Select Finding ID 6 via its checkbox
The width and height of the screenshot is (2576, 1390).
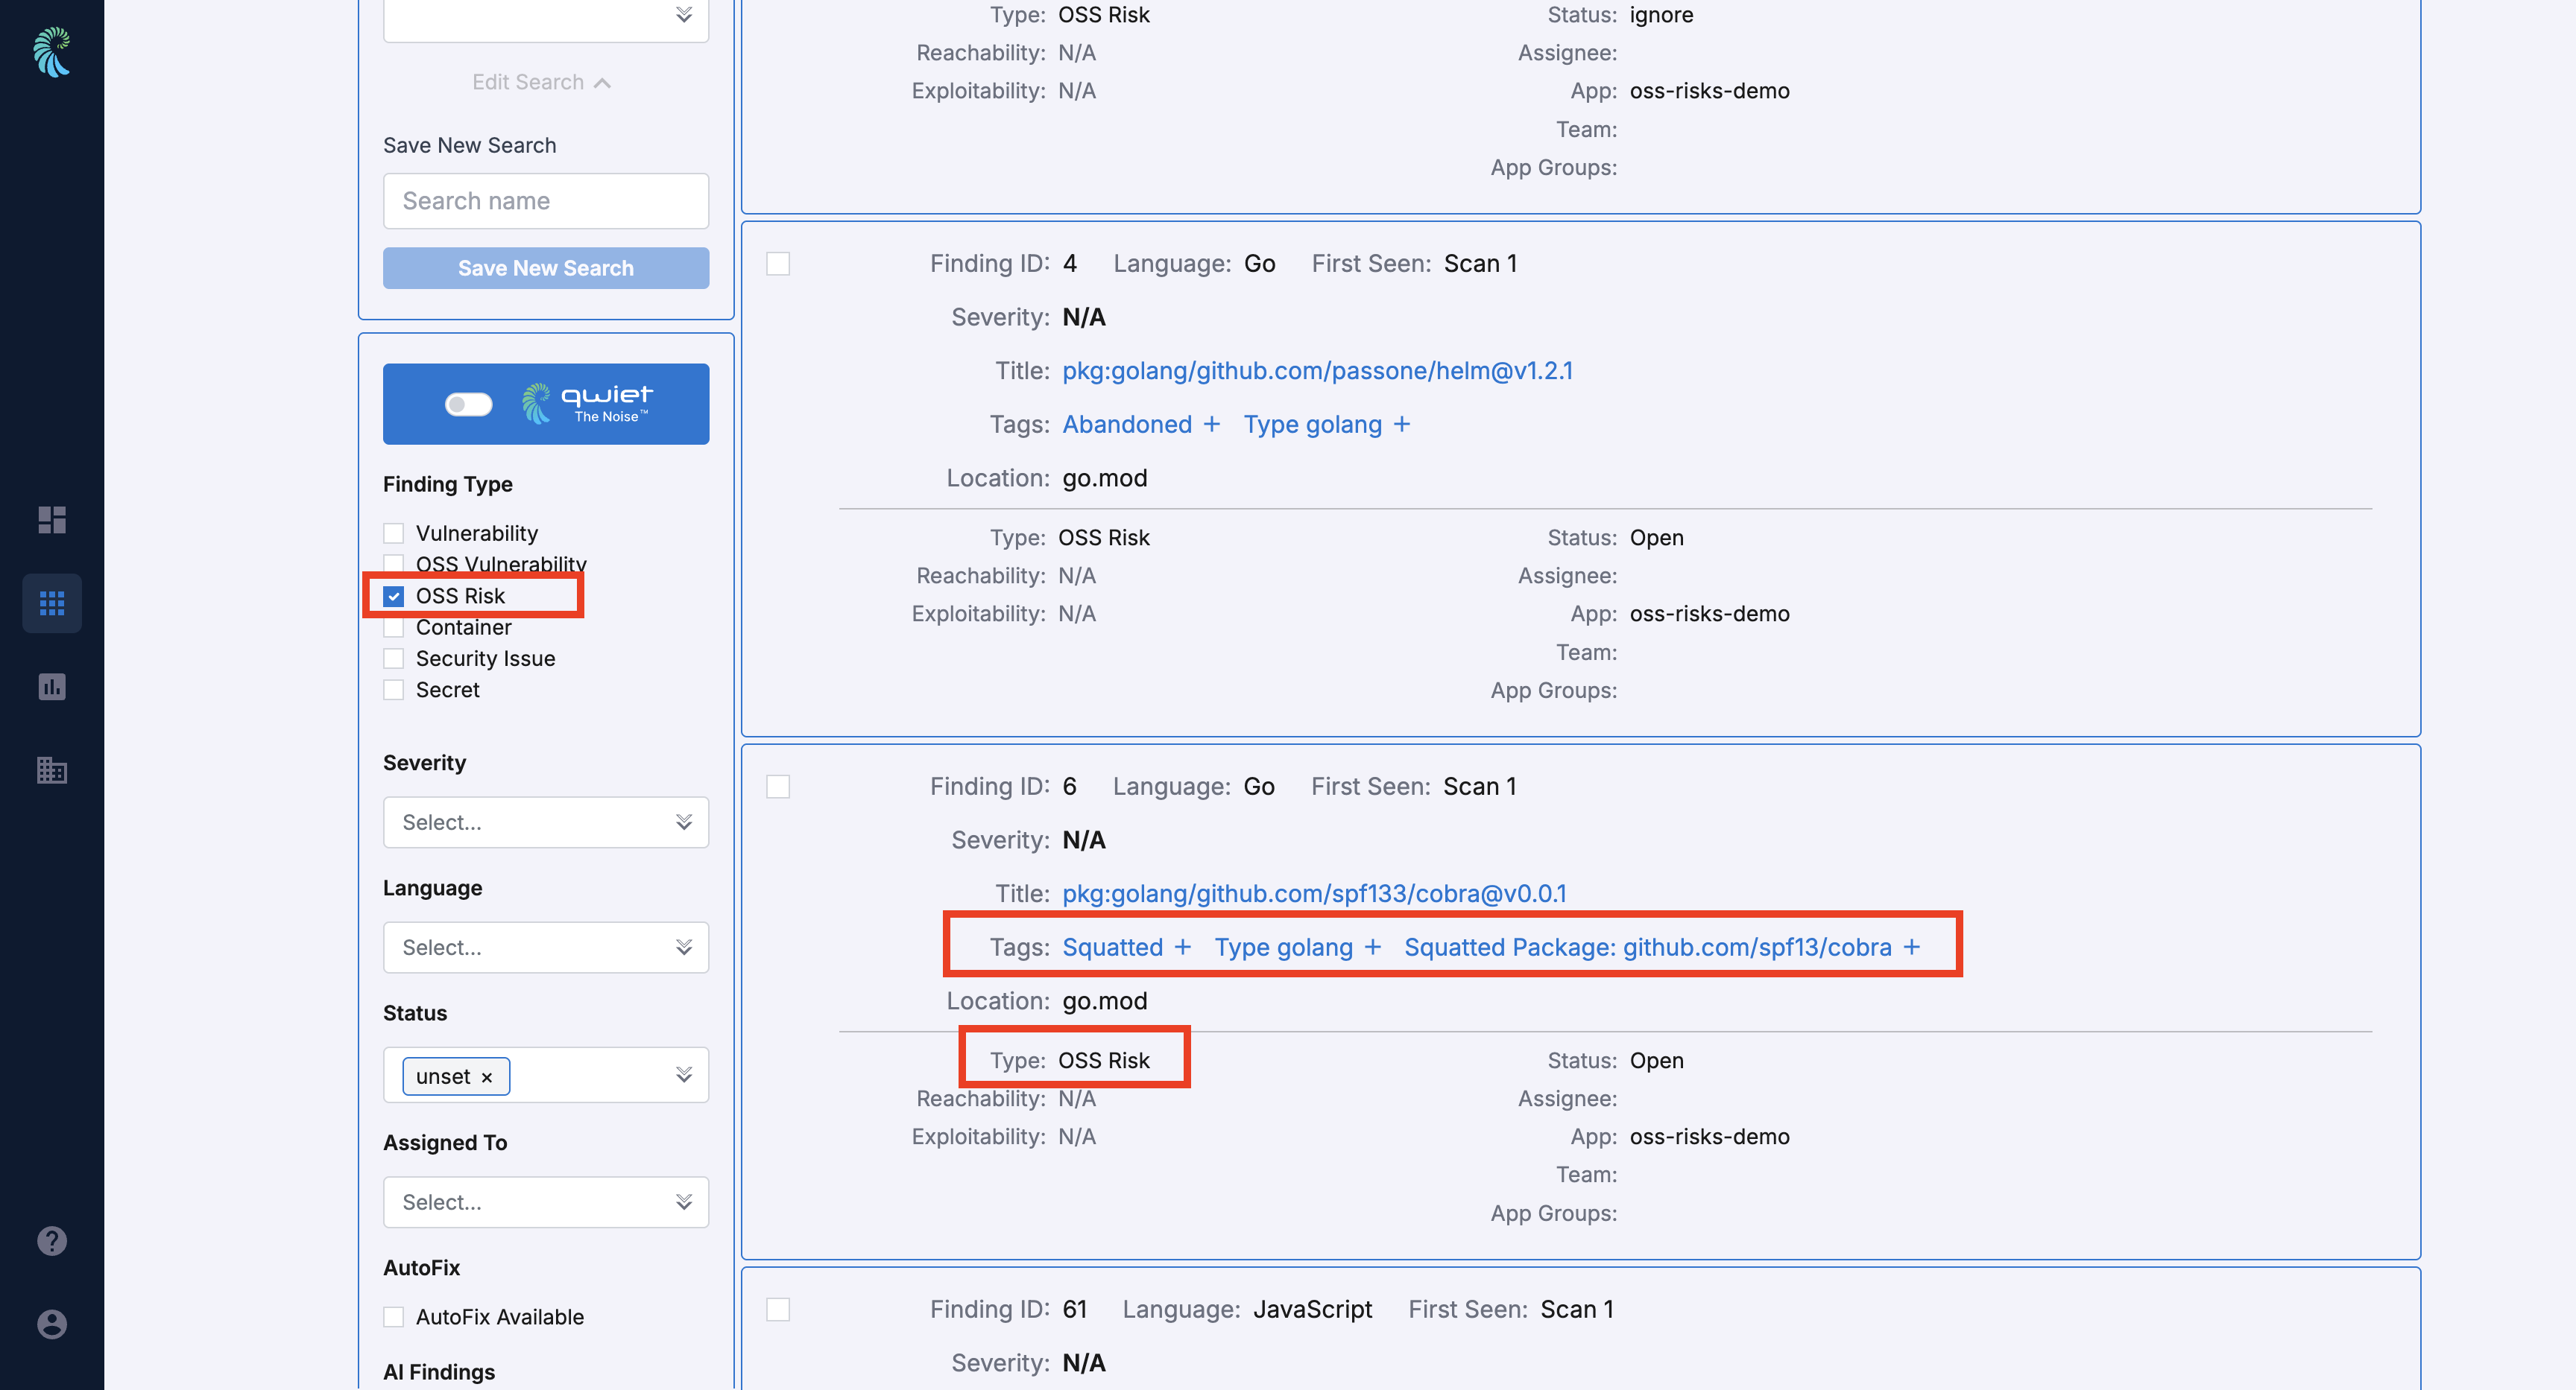tap(778, 787)
